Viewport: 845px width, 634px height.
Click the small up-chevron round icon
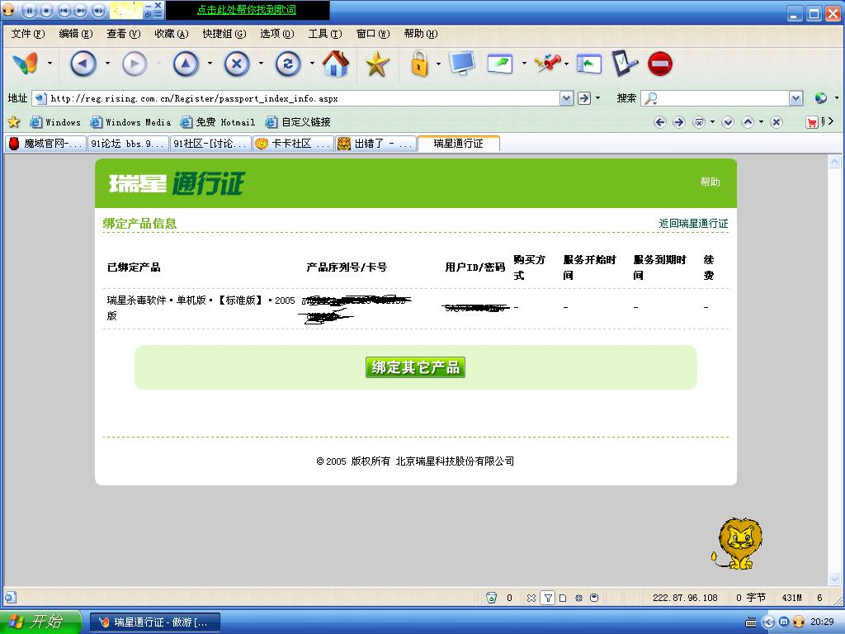(x=748, y=122)
